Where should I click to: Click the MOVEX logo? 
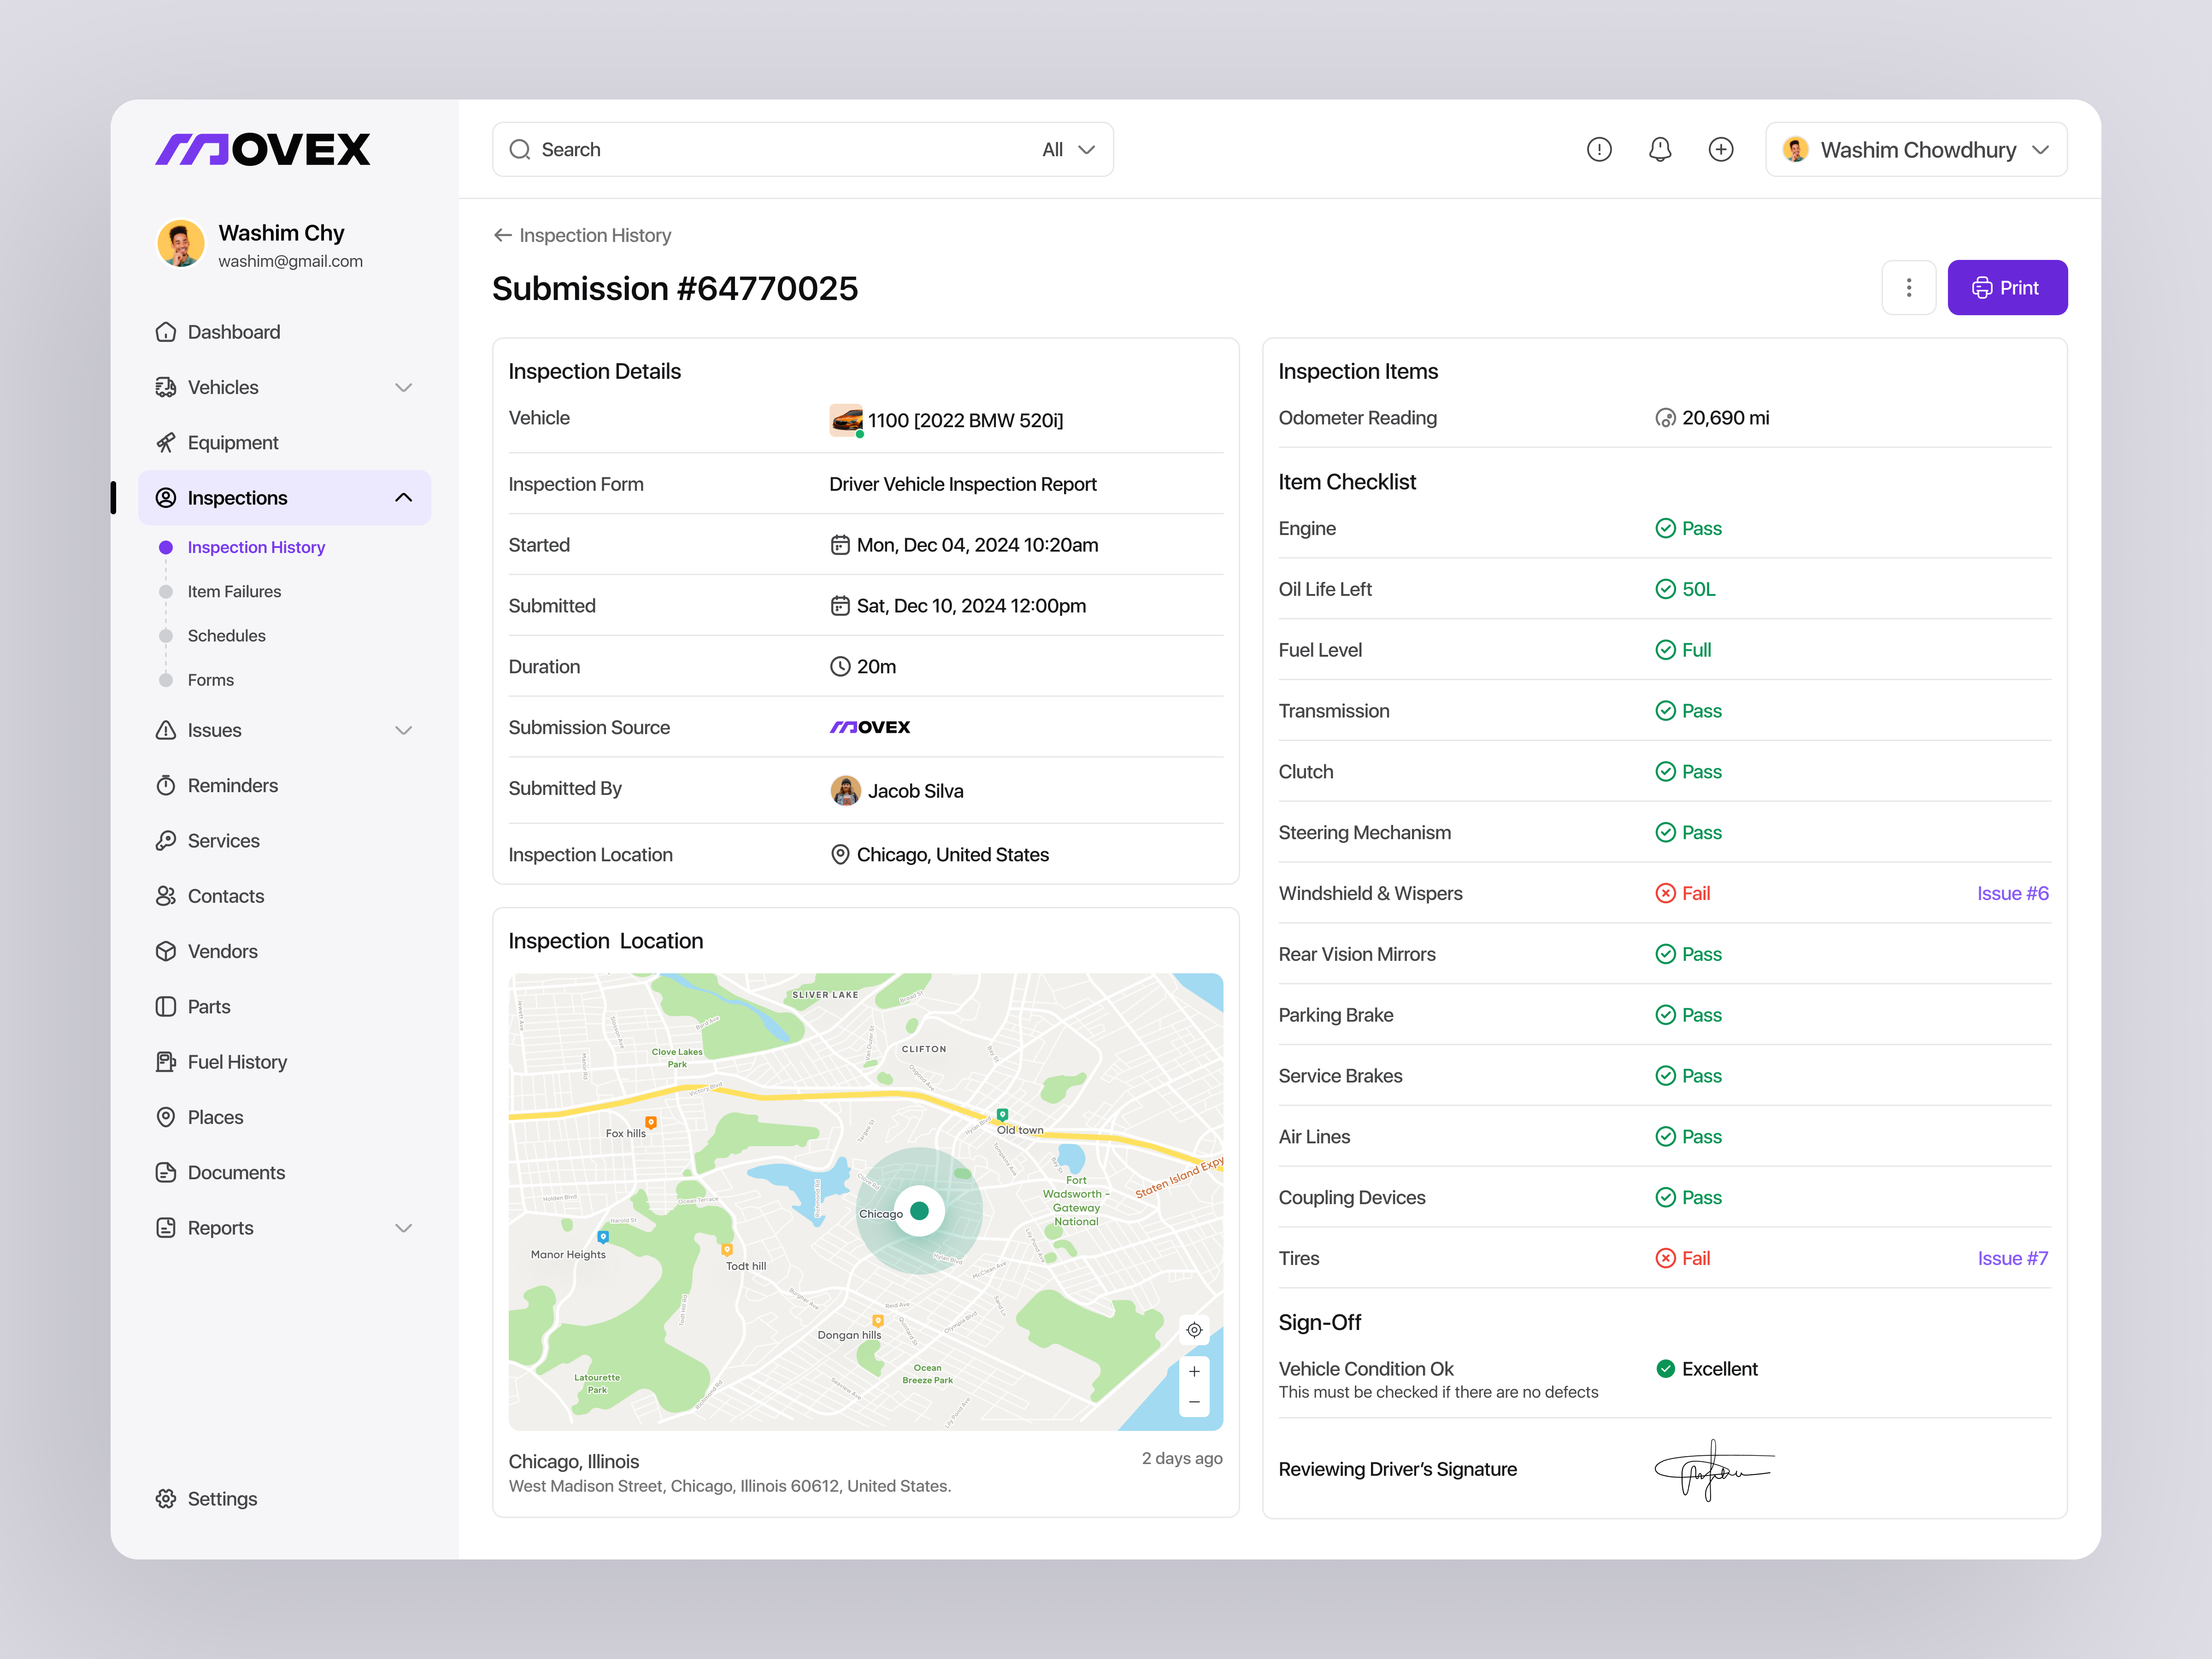(x=263, y=148)
